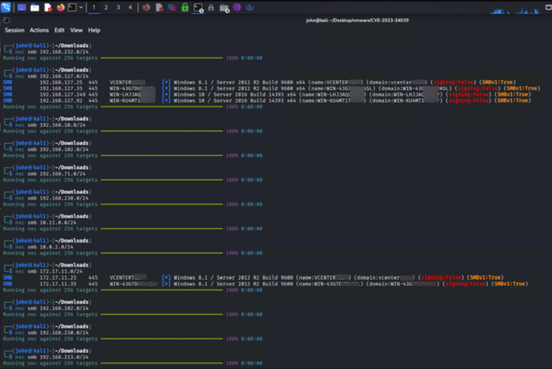Click the 0:00:00 timer under the 10.0.2.0/24 scan
This screenshot has height=369, width=552.
click(252, 253)
